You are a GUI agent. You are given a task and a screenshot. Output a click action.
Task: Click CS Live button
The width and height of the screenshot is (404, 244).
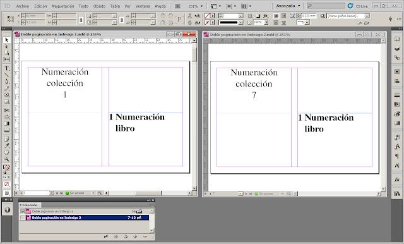[358, 6]
